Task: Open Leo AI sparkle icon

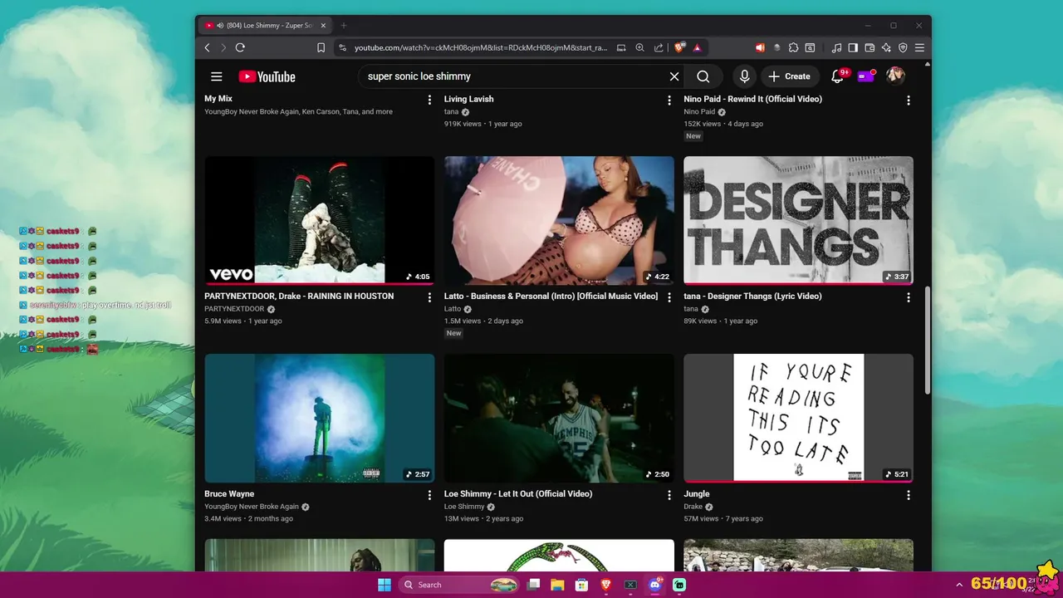Action: 886,48
